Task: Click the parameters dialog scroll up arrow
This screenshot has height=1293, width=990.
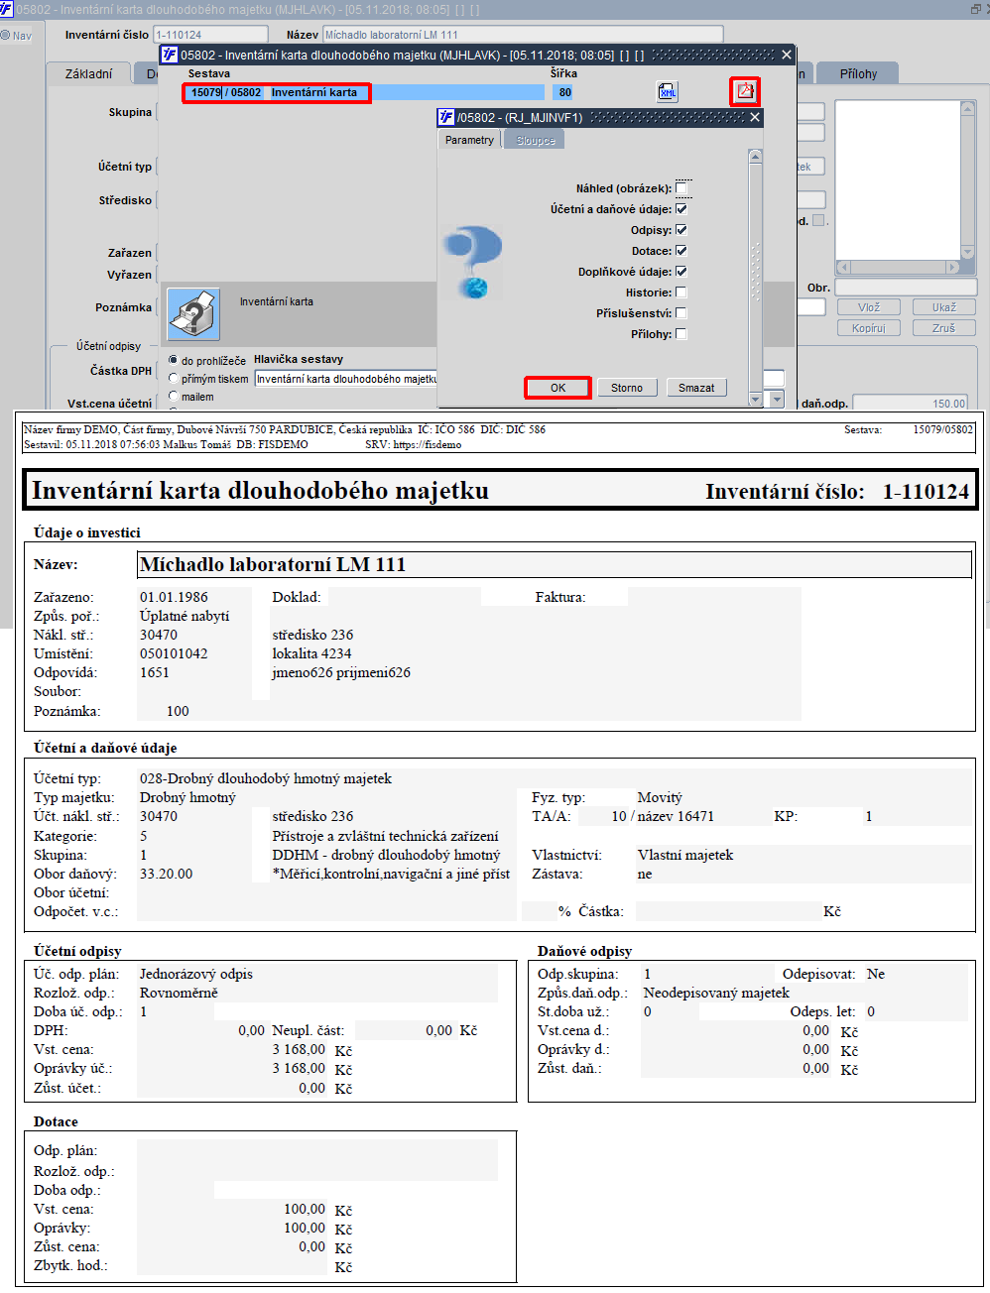Action: [755, 157]
